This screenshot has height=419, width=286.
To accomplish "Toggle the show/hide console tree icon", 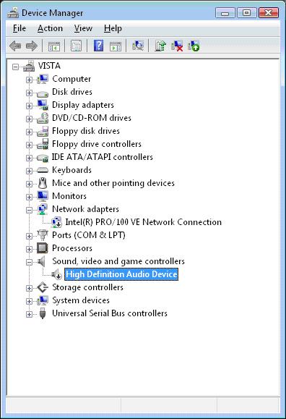I will (x=54, y=46).
